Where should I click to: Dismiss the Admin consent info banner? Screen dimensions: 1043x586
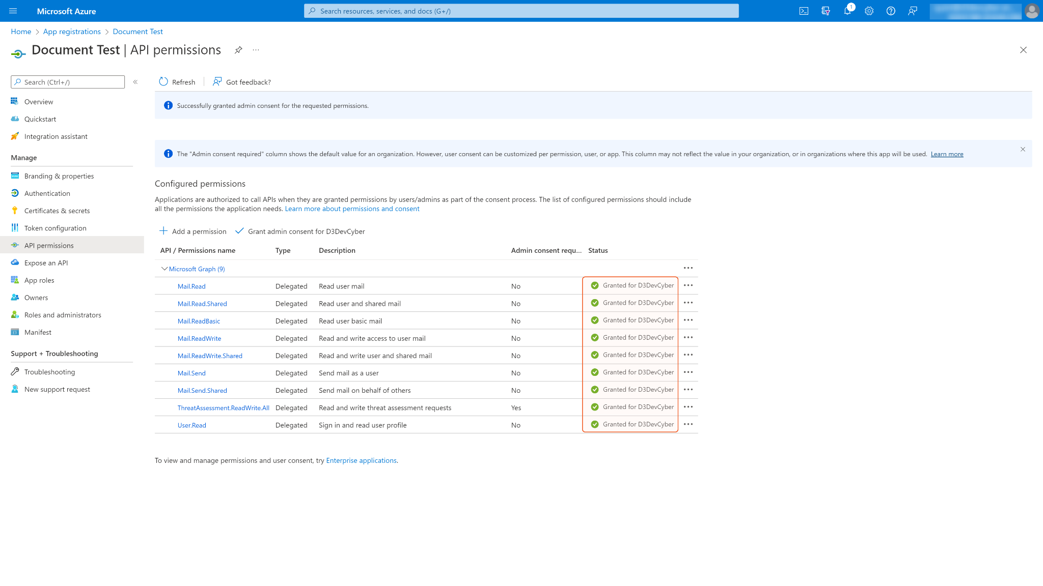[1023, 149]
